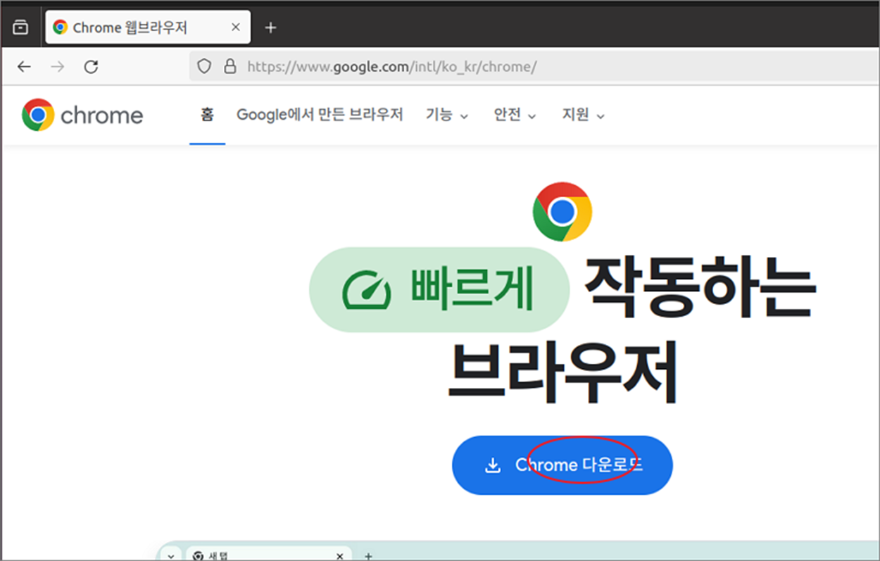Click the Chrome logo in the page header

coord(38,115)
